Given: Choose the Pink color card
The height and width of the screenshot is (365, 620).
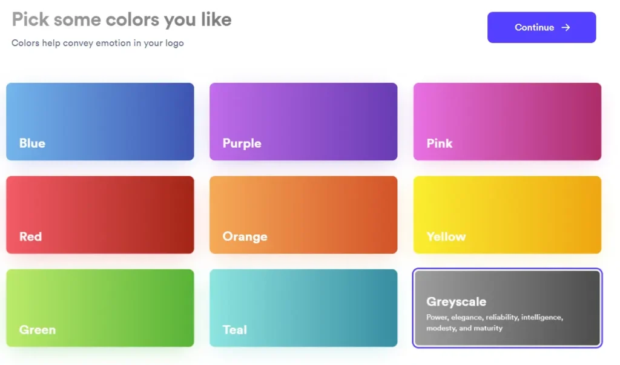Looking at the screenshot, I should tap(507, 121).
